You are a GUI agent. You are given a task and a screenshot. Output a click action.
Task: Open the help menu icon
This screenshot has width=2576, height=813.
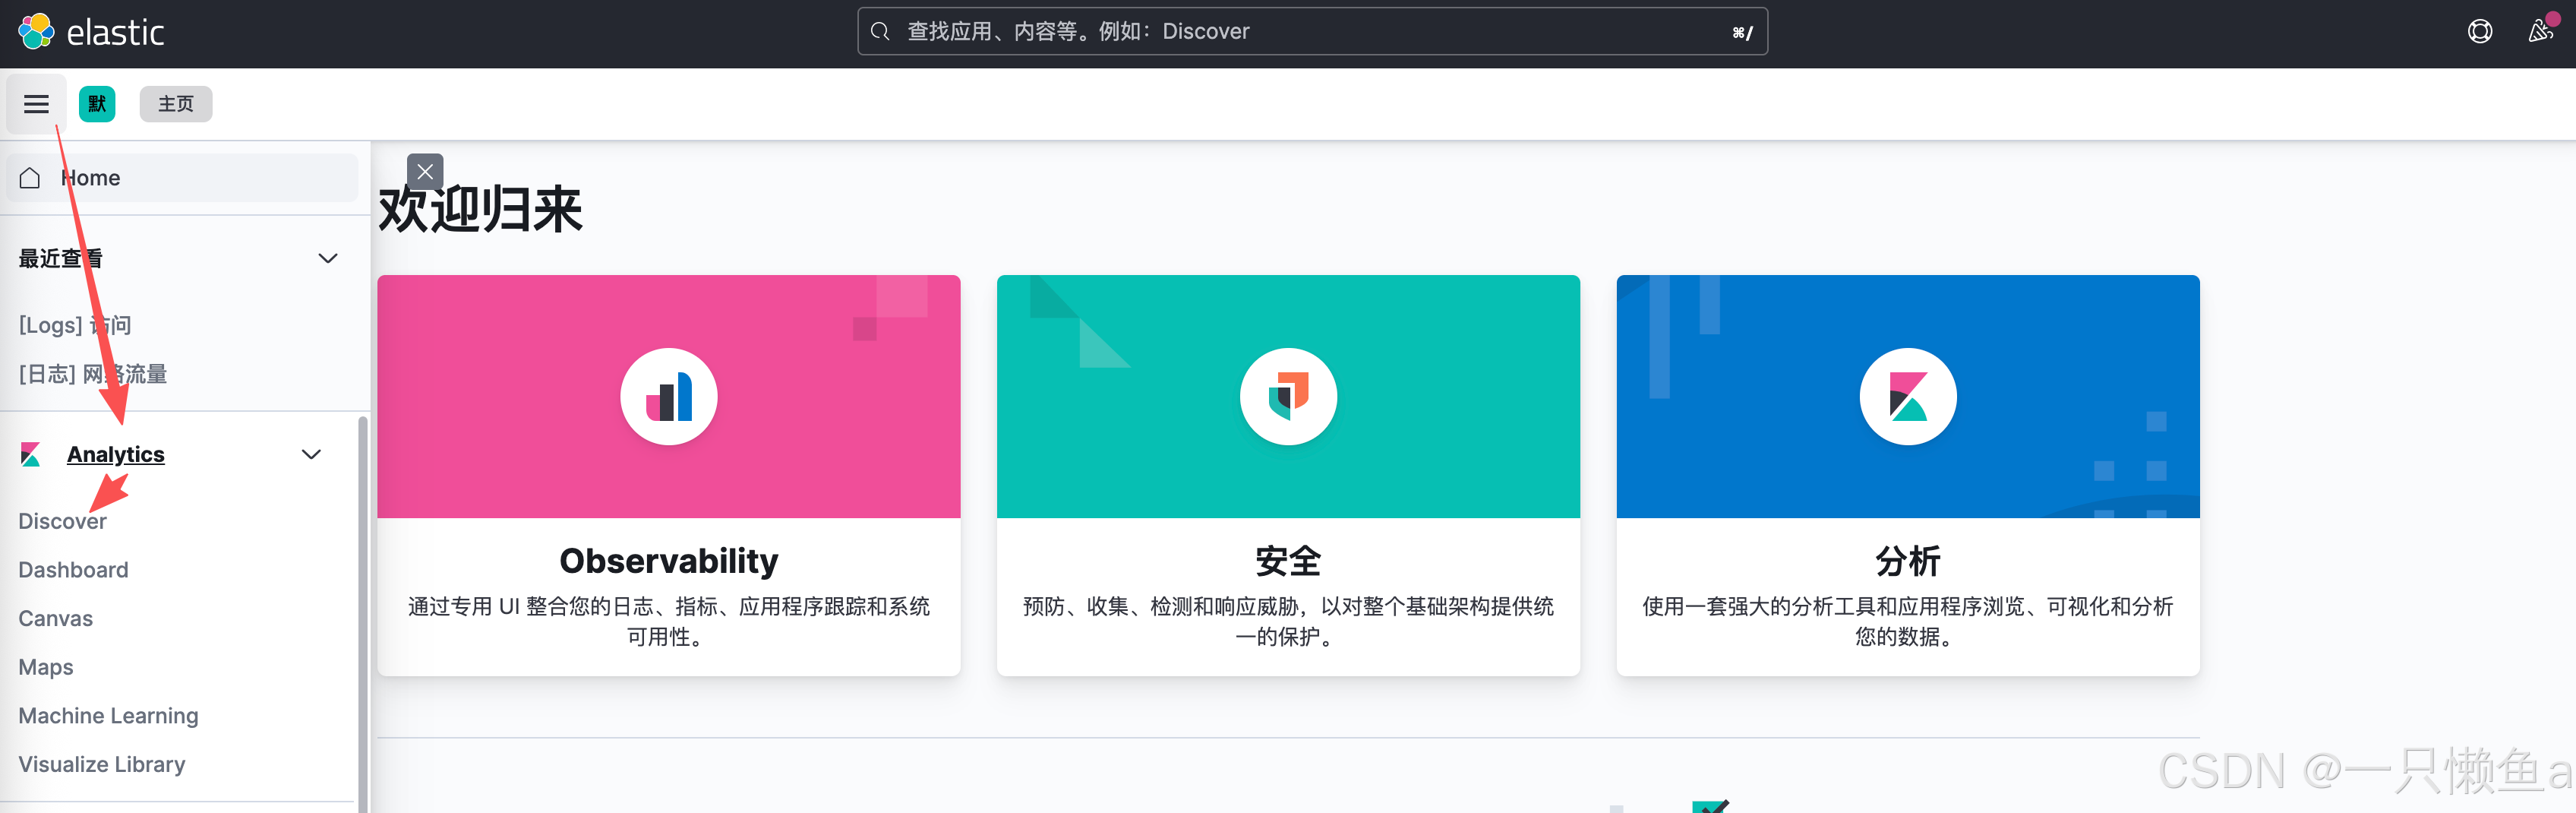point(2479,32)
